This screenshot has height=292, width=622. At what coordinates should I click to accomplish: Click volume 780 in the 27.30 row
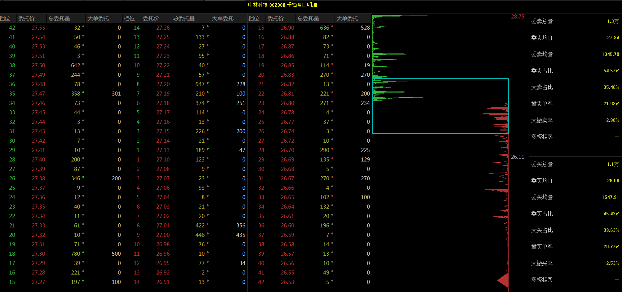pos(76,254)
